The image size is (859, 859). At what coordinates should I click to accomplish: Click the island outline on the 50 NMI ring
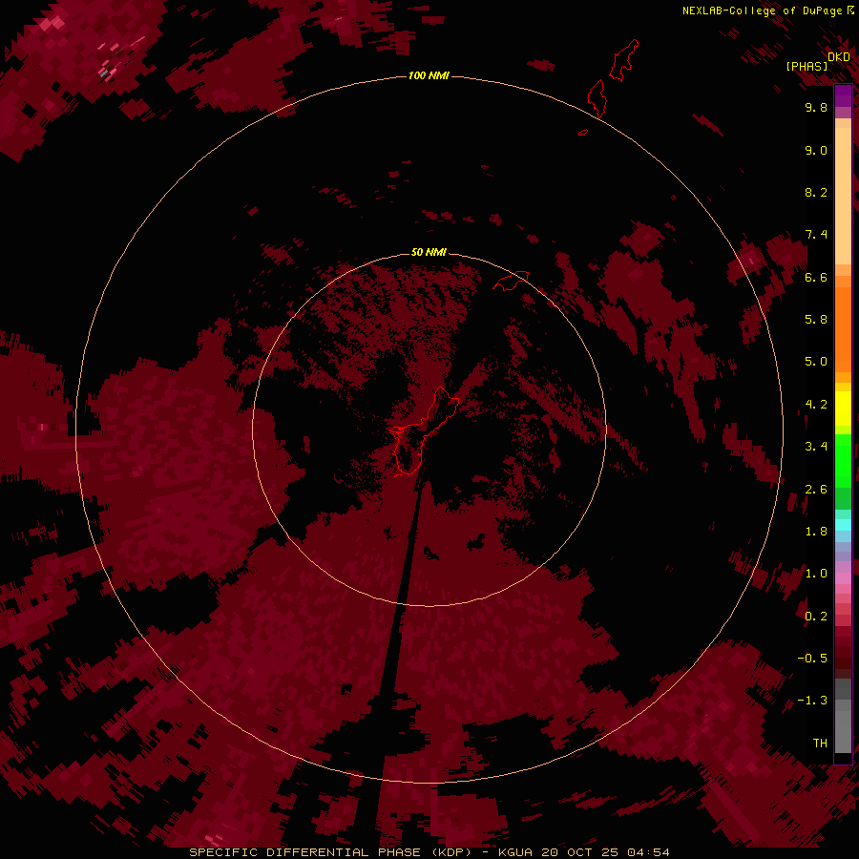[x=512, y=281]
